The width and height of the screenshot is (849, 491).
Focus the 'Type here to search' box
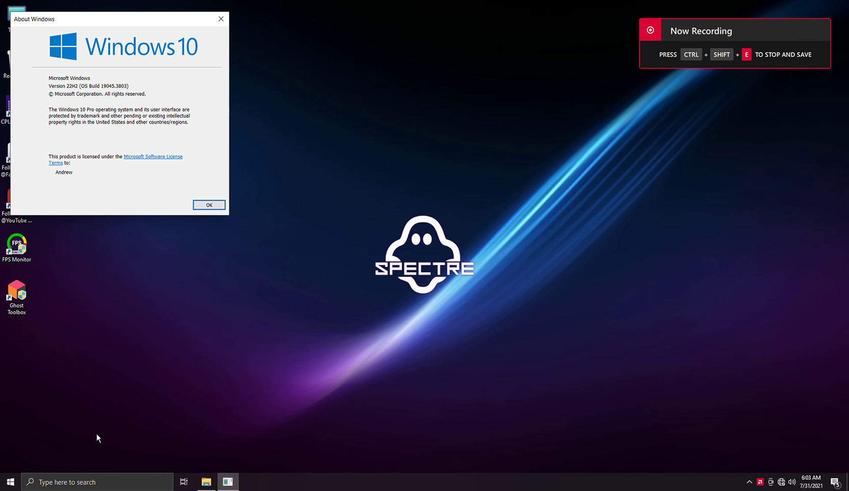coord(97,482)
